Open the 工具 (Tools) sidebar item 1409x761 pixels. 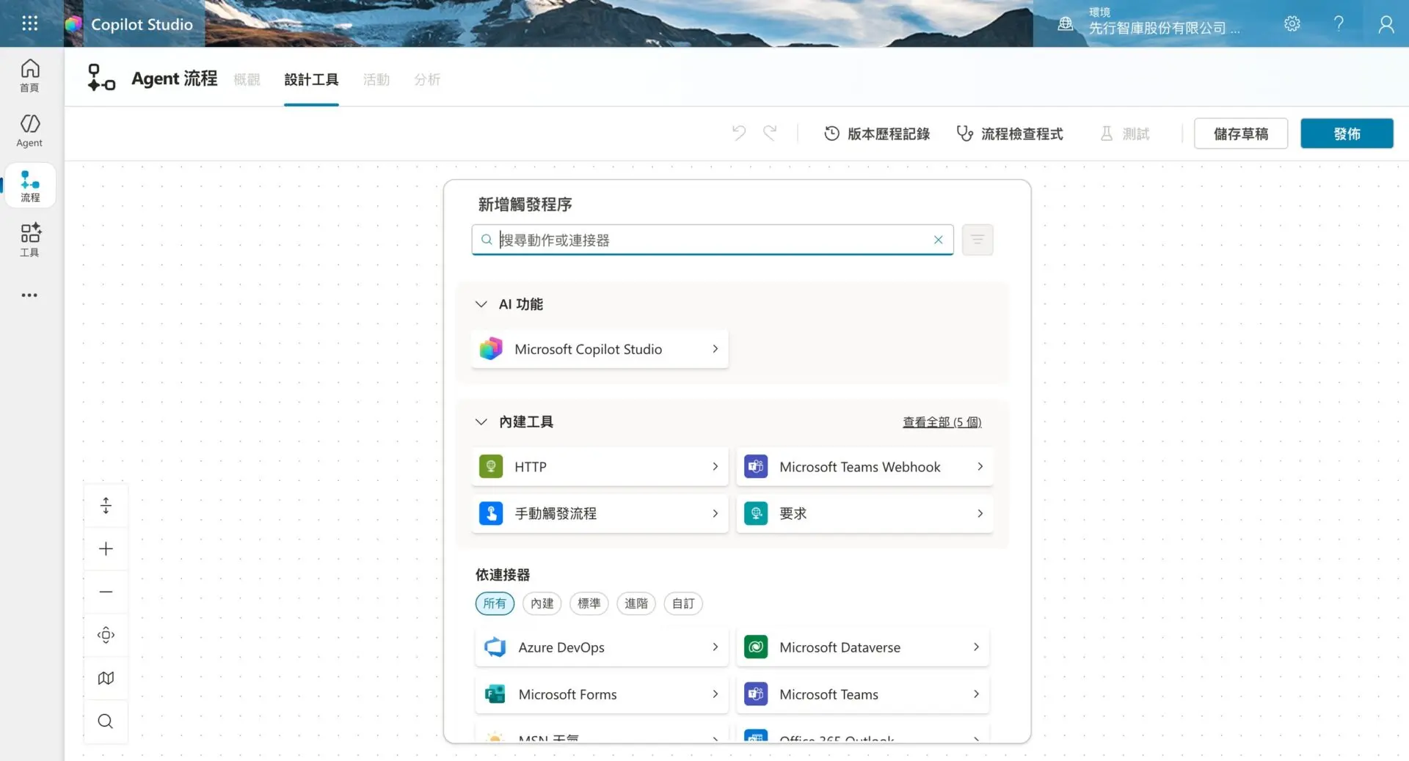click(29, 240)
